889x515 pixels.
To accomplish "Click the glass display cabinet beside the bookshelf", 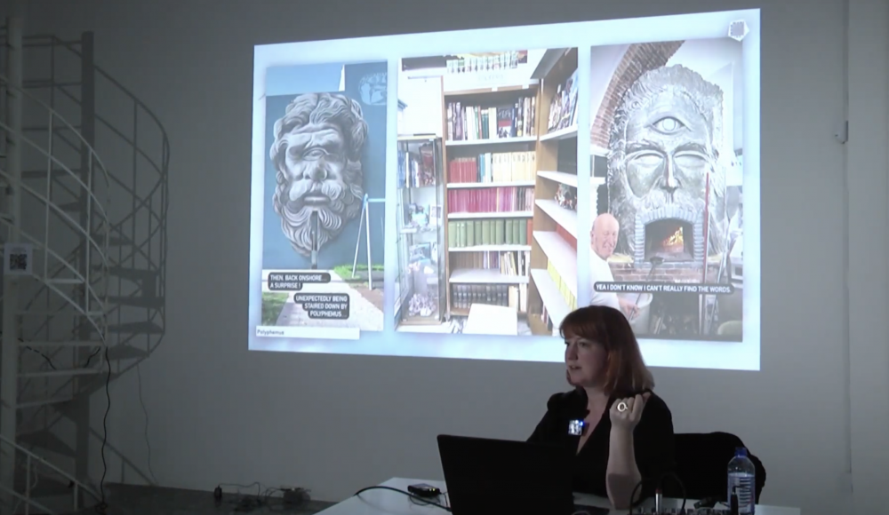I will 420,231.
